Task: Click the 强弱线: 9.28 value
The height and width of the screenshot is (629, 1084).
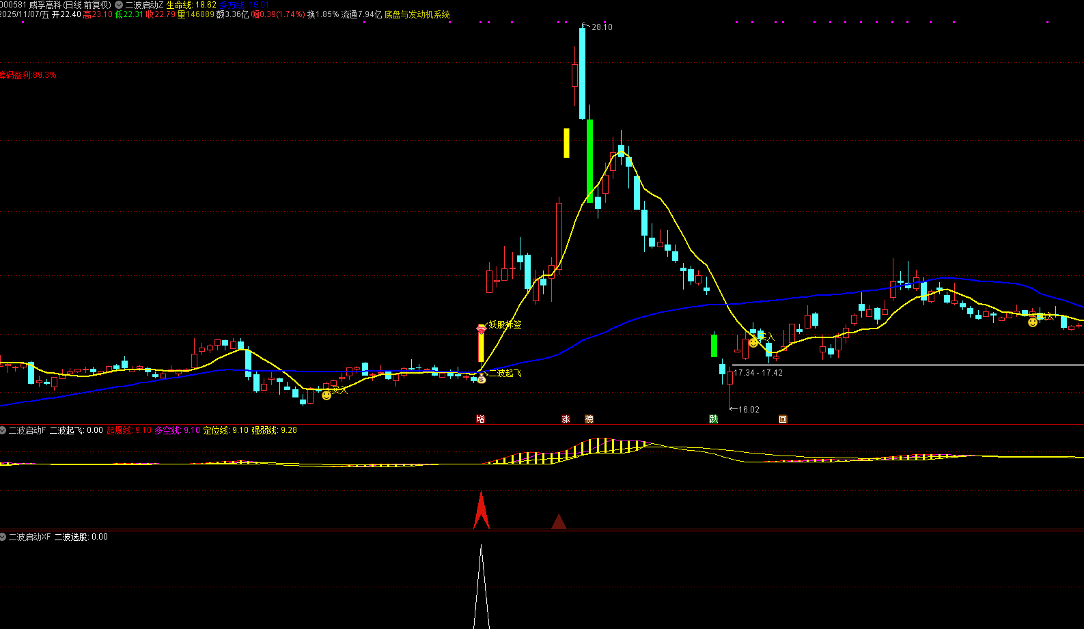Action: pyautogui.click(x=275, y=430)
